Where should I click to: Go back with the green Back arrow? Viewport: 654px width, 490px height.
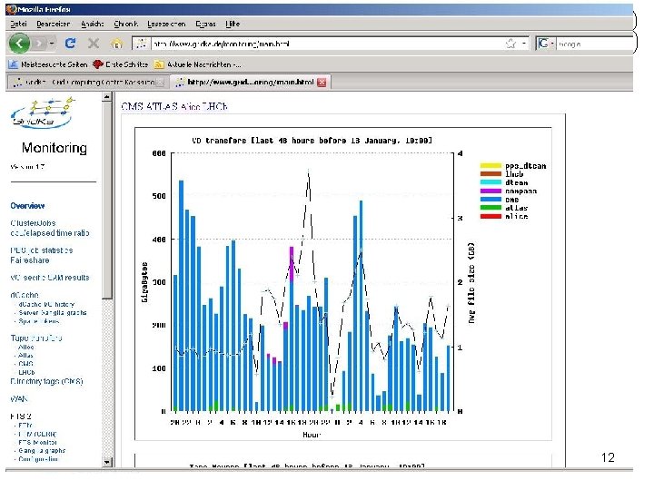coord(19,43)
